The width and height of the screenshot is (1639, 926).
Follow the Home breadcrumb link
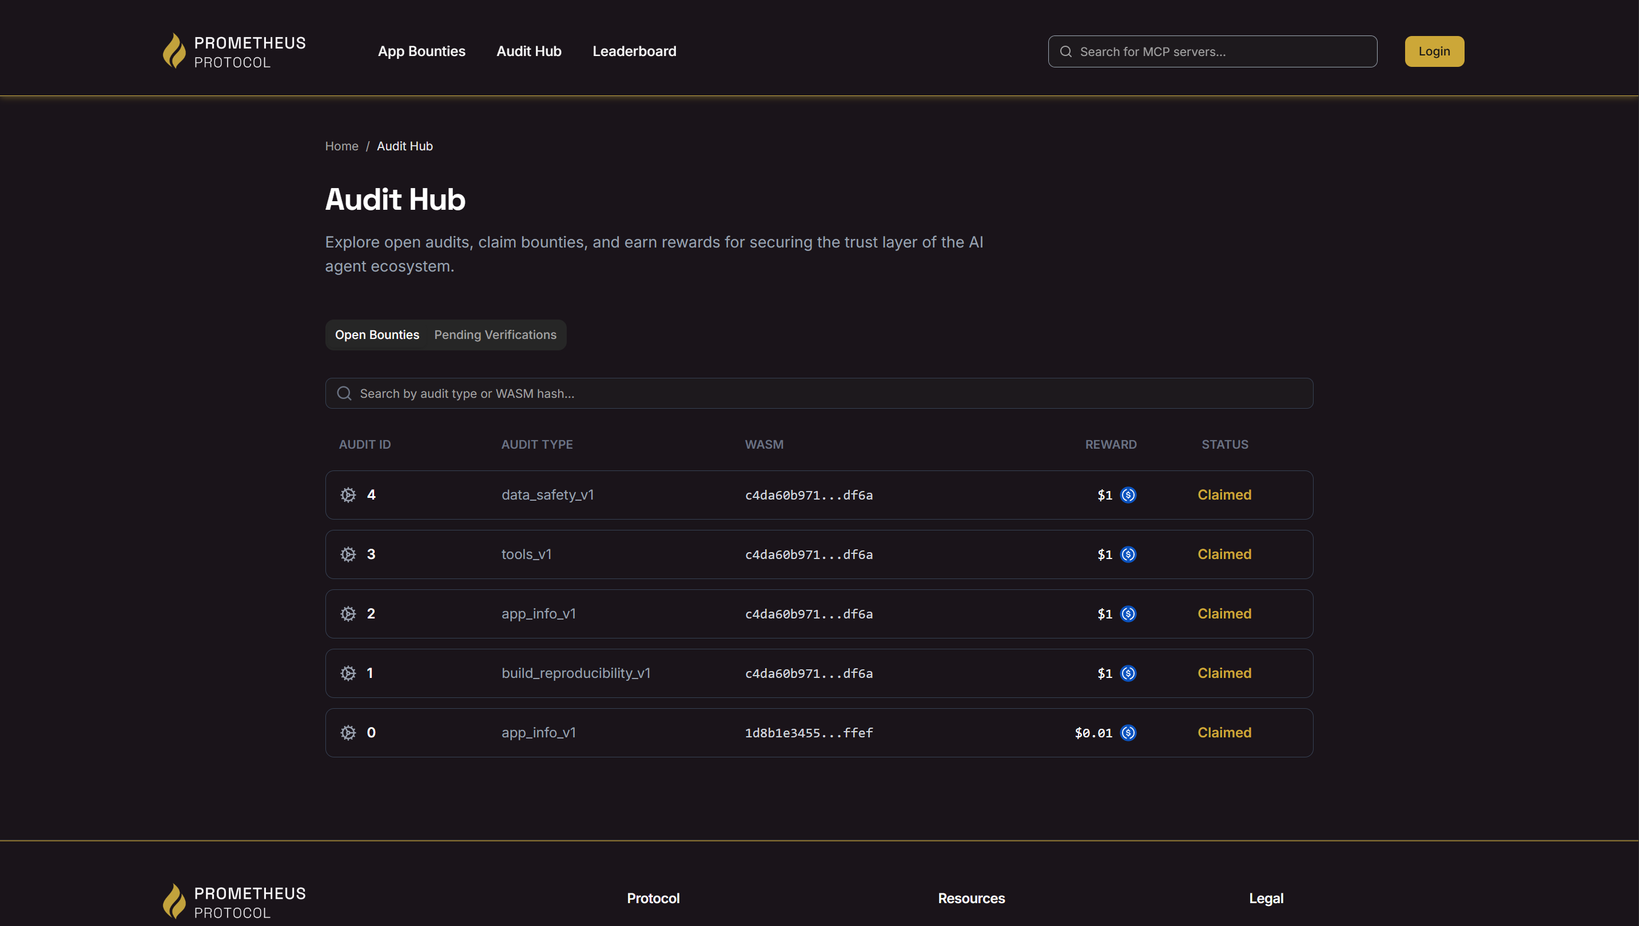[x=341, y=146]
